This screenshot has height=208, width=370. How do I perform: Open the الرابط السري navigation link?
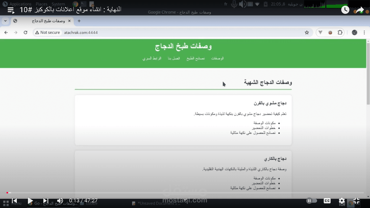tap(152, 58)
